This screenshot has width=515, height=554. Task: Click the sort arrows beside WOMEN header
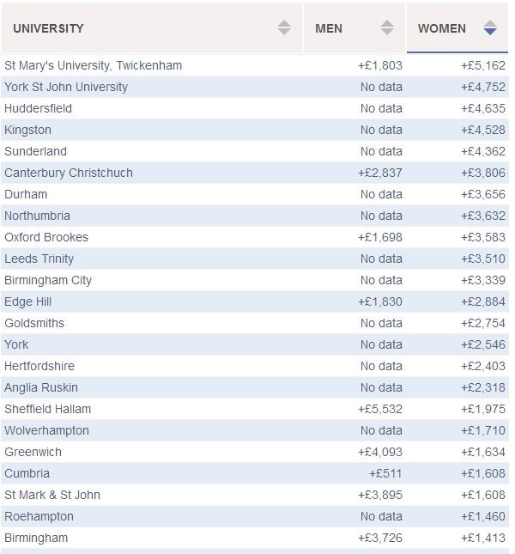(x=490, y=28)
